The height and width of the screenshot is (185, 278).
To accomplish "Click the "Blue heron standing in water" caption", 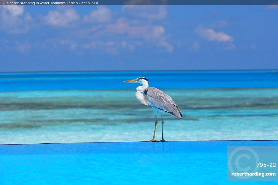I will point(25,3).
